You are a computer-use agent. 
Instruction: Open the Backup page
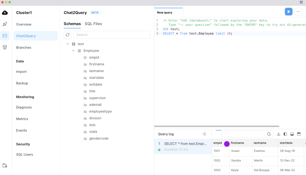22,83
